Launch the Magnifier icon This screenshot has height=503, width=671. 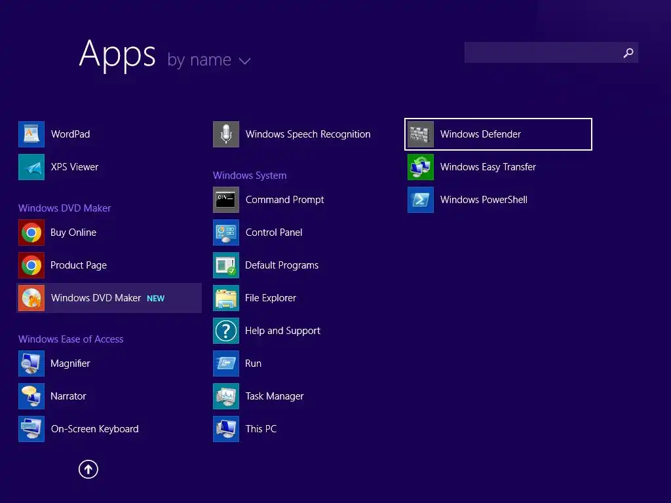click(x=31, y=363)
